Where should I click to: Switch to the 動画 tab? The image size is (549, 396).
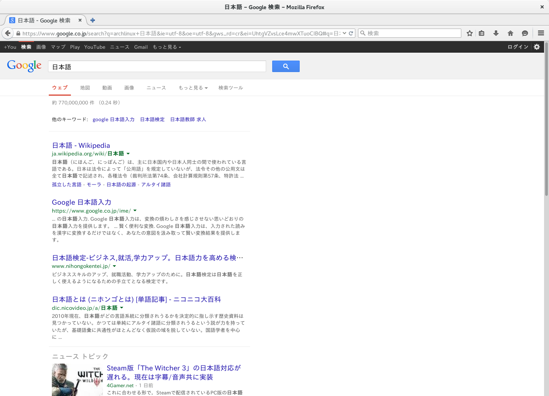click(107, 88)
